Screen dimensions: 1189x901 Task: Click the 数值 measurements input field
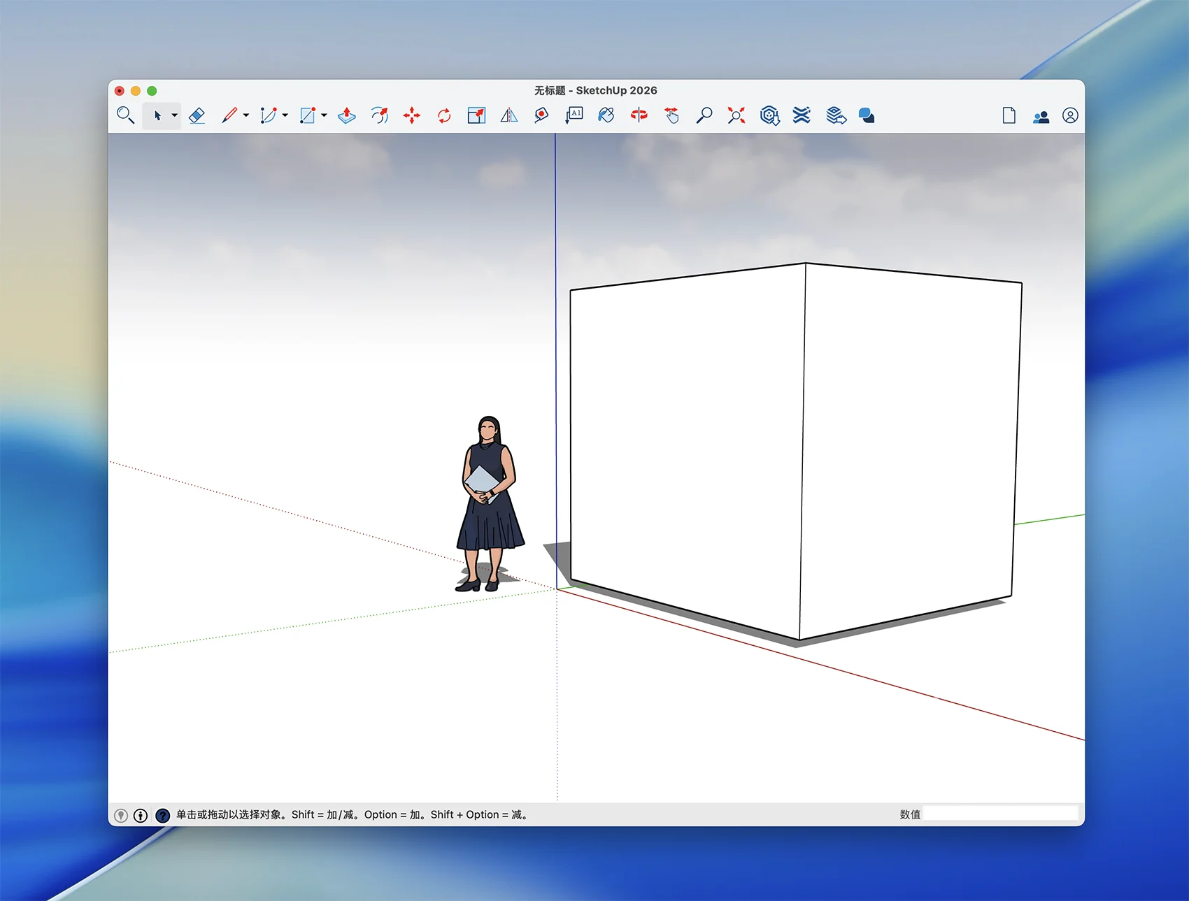click(x=1000, y=814)
